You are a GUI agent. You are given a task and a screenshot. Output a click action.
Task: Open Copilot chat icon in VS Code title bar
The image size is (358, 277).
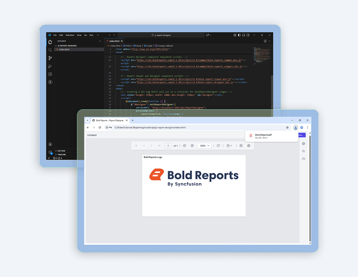(x=208, y=35)
